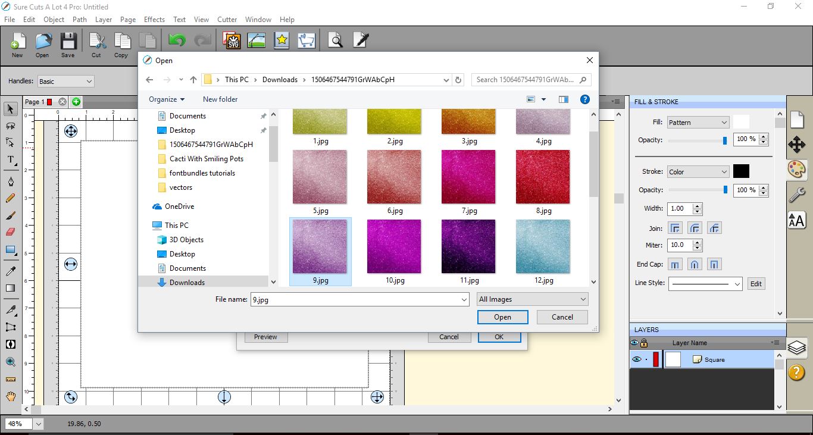Open the Cutter menu

pos(227,19)
